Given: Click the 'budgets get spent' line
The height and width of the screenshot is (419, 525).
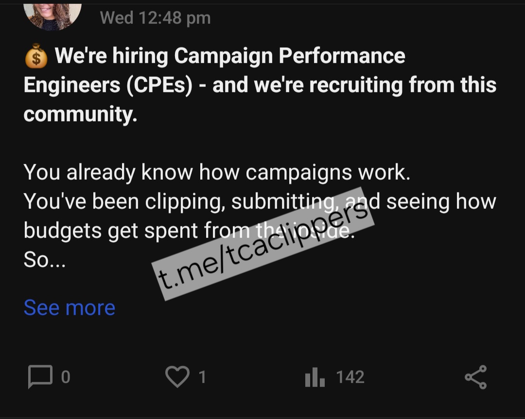Looking at the screenshot, I should [x=111, y=231].
